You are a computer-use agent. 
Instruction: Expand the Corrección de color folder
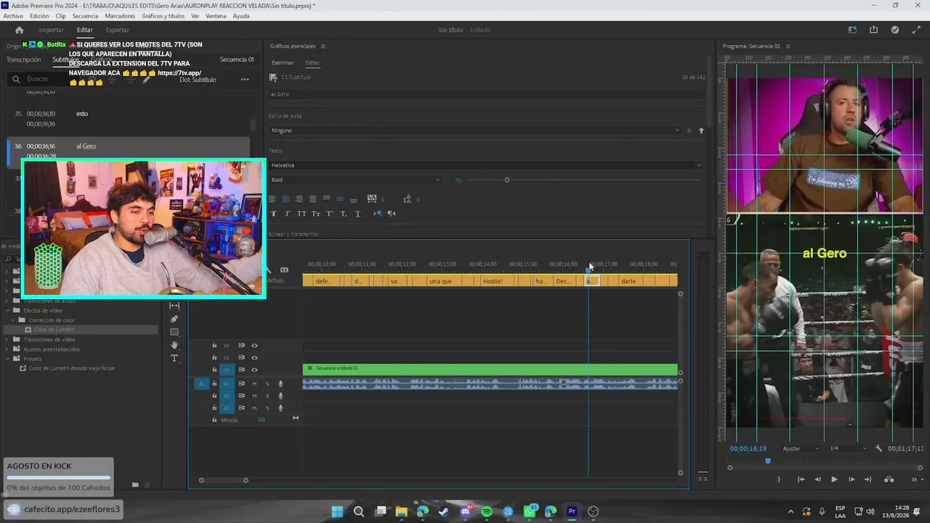pyautogui.click(x=13, y=320)
